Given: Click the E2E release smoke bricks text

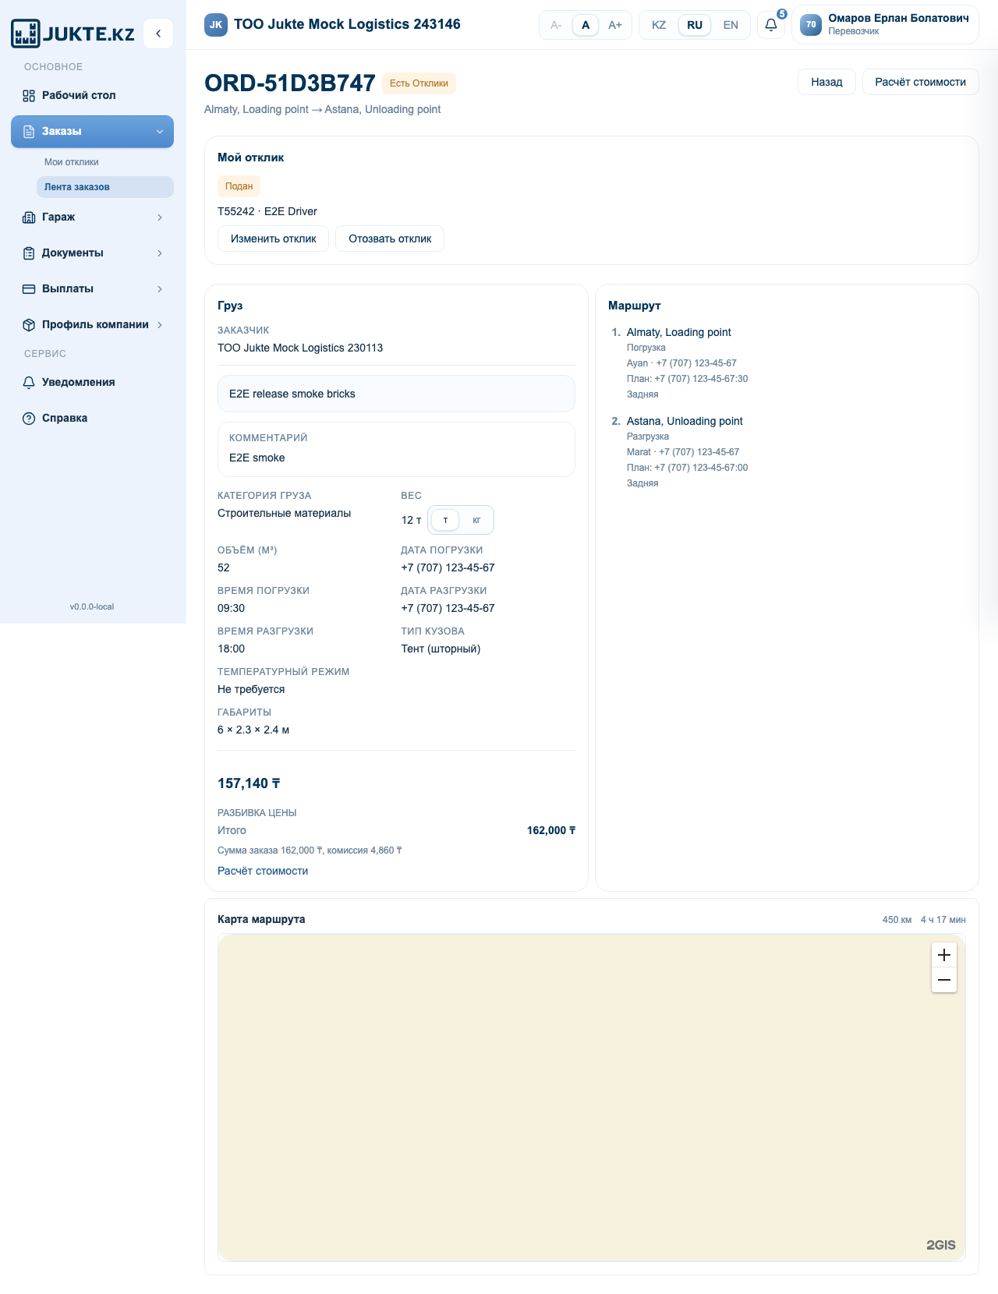Looking at the screenshot, I should [292, 394].
